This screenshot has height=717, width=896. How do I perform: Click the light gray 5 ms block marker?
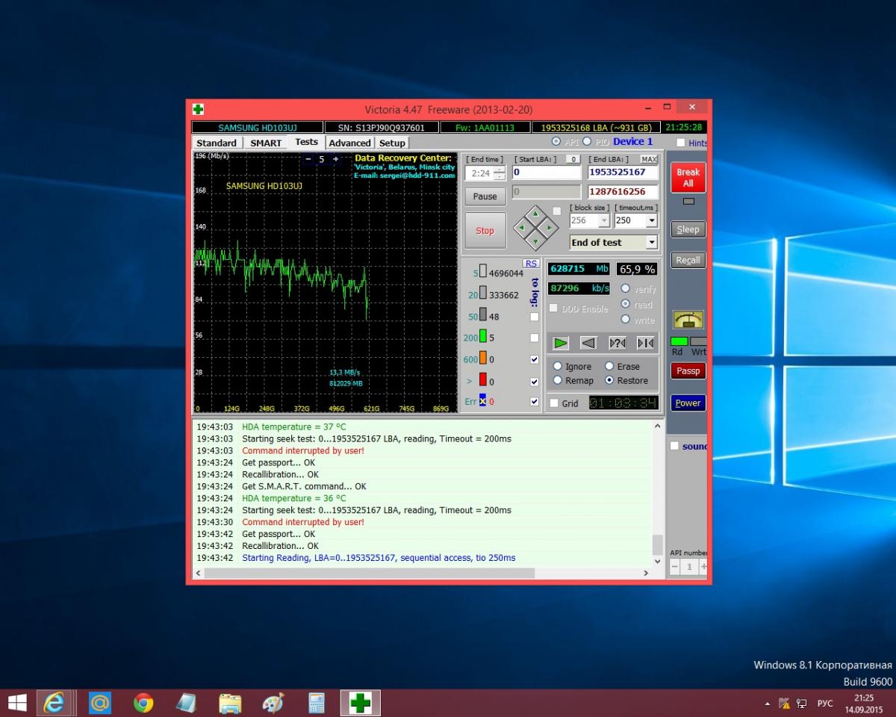click(483, 272)
